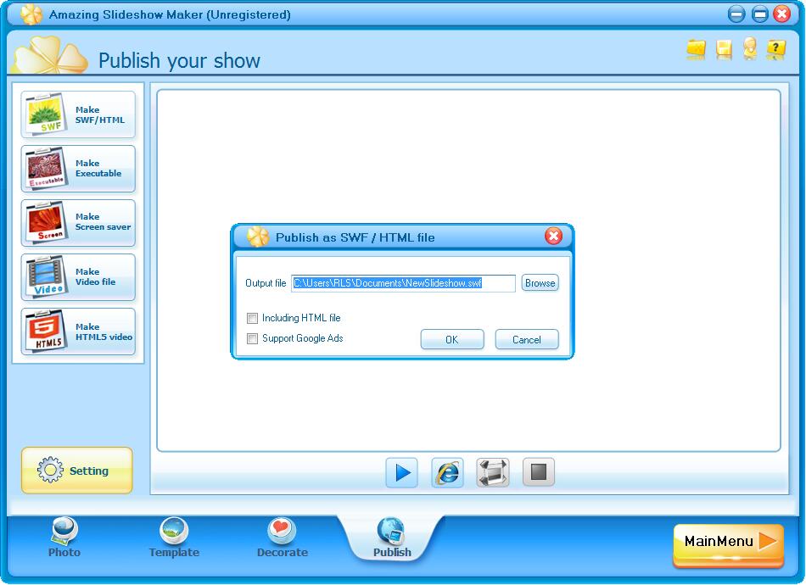
Task: Click the fullscreen preview icon
Action: [x=493, y=472]
